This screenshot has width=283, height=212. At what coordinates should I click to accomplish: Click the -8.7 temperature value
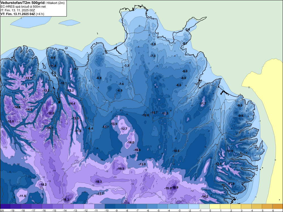(x=76, y=69)
